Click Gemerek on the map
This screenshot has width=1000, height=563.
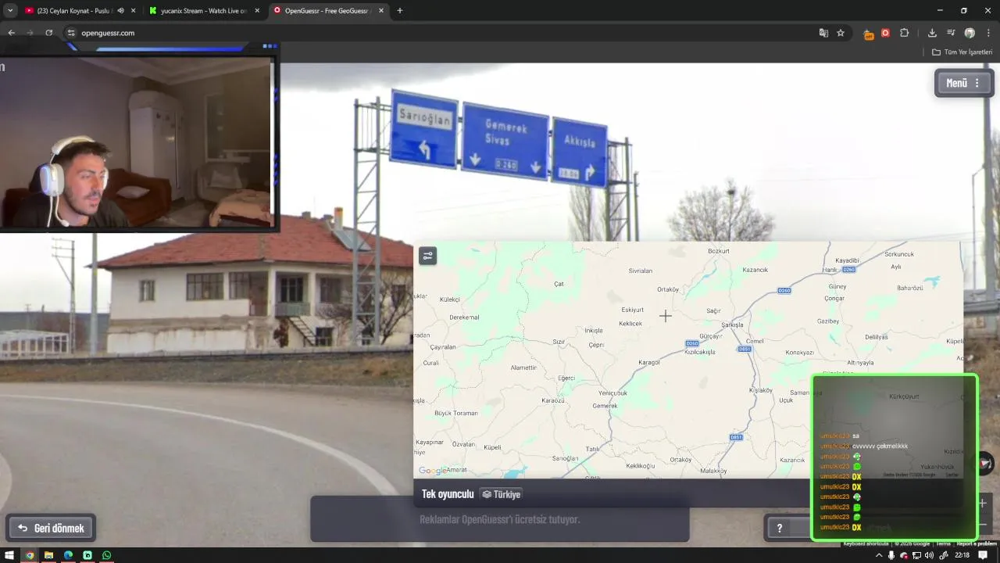tap(605, 406)
